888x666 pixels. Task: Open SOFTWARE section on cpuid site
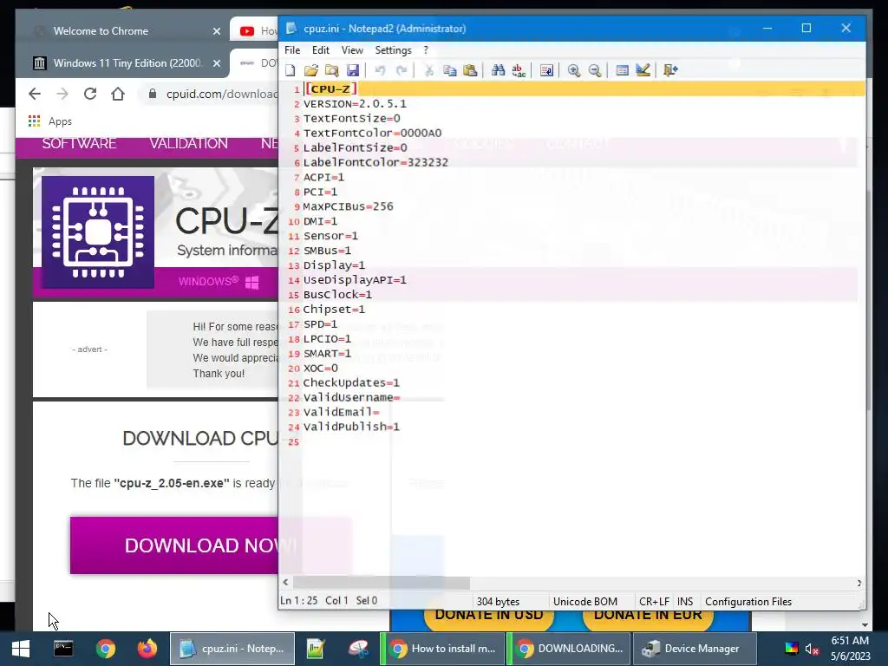pyautogui.click(x=79, y=143)
